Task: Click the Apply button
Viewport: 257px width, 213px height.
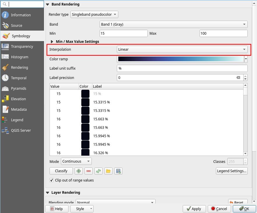Action: (x=194, y=209)
